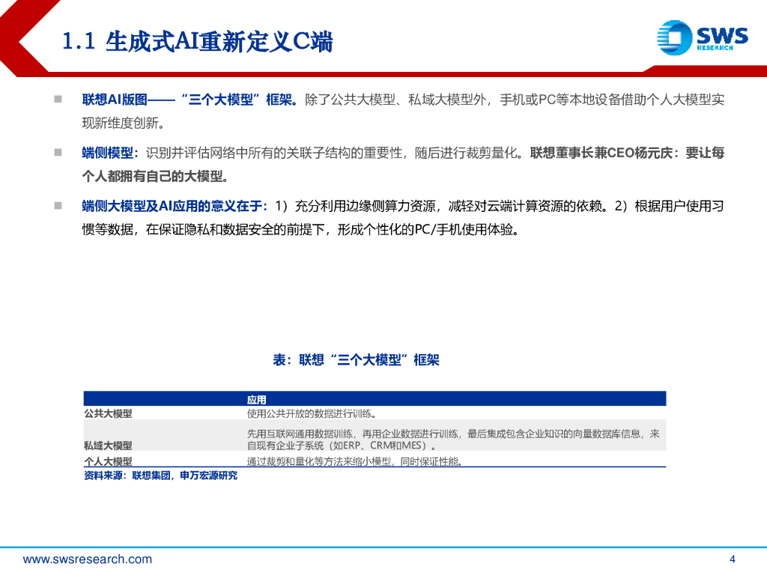Open the www.swsresearch.com link
The height and width of the screenshot is (575, 767).
coord(88,559)
